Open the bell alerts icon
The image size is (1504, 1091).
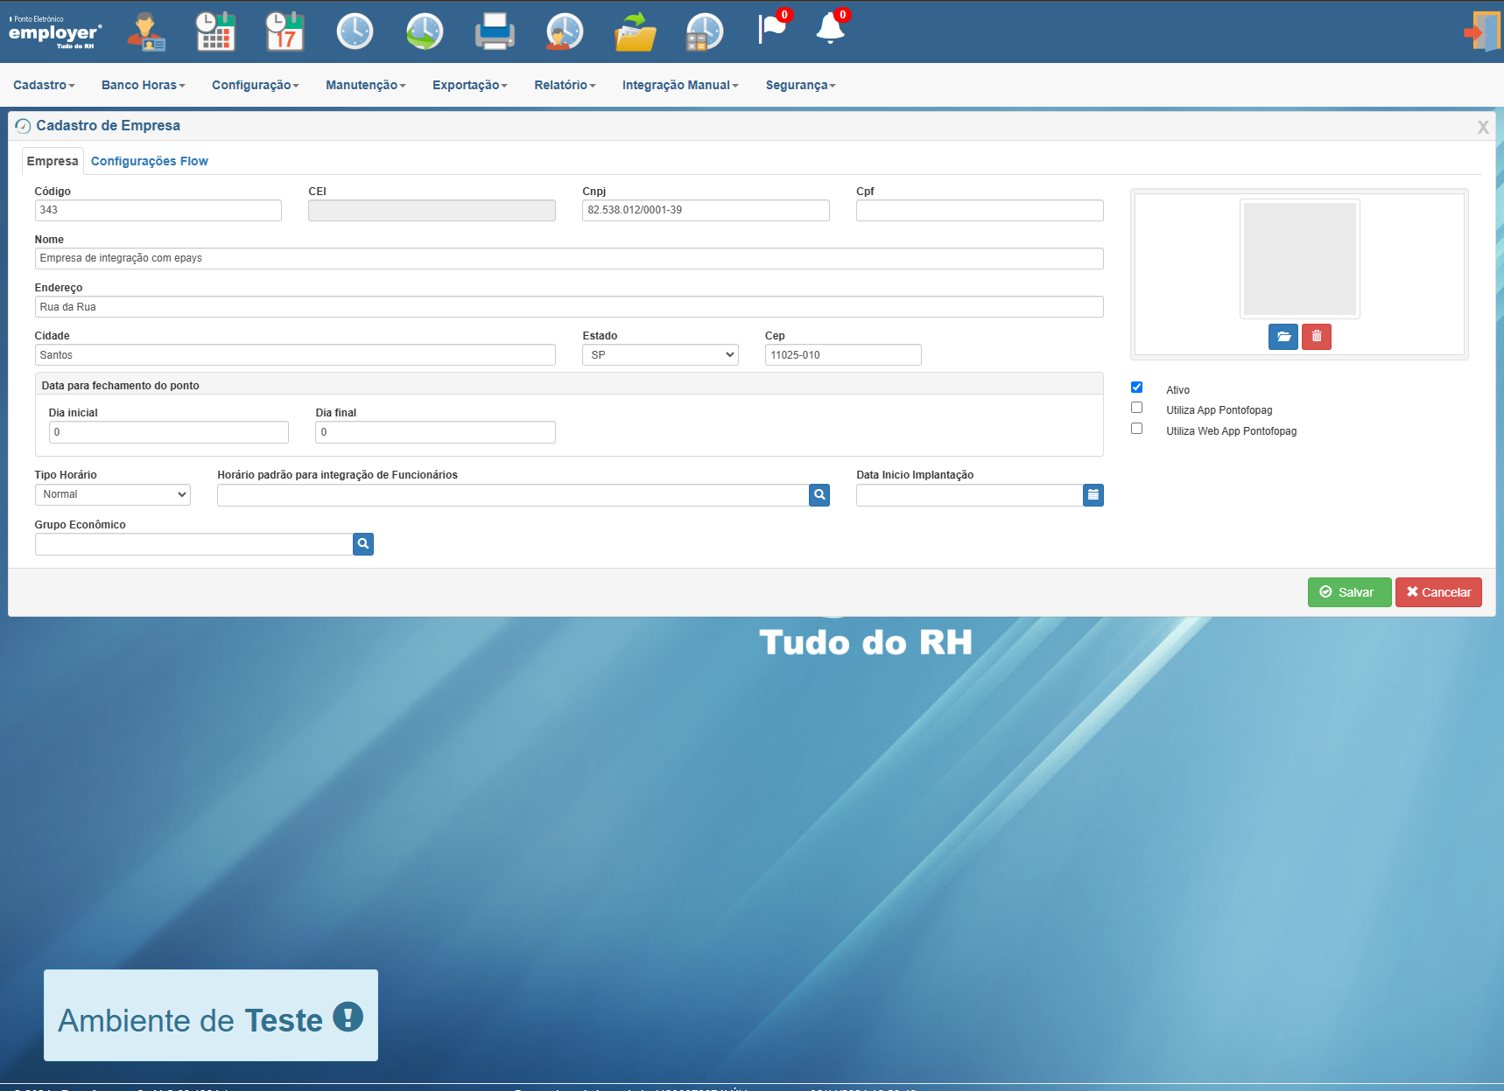831,28
